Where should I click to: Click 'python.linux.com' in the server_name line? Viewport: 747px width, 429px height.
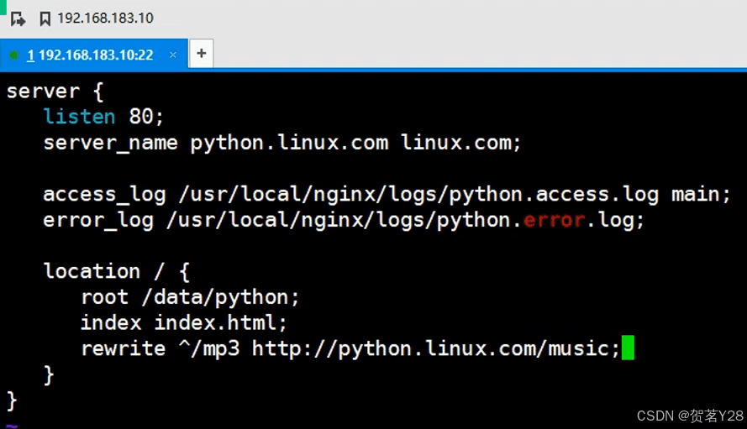[x=289, y=143]
